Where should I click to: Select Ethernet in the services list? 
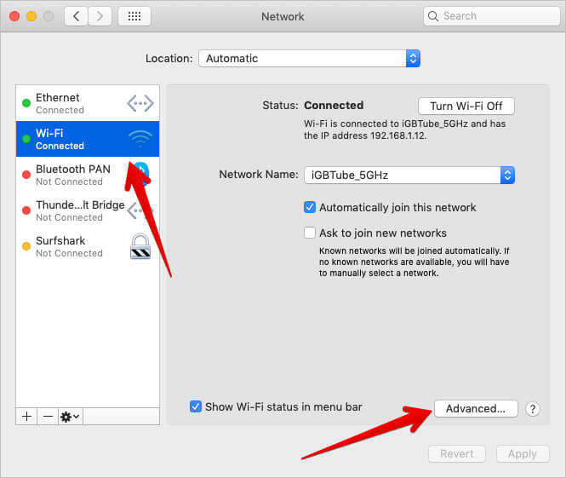(x=88, y=103)
